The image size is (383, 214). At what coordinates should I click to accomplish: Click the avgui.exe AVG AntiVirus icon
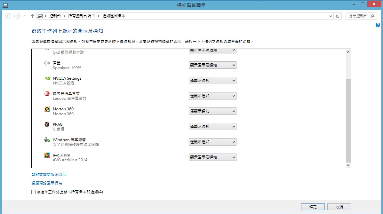click(x=47, y=155)
